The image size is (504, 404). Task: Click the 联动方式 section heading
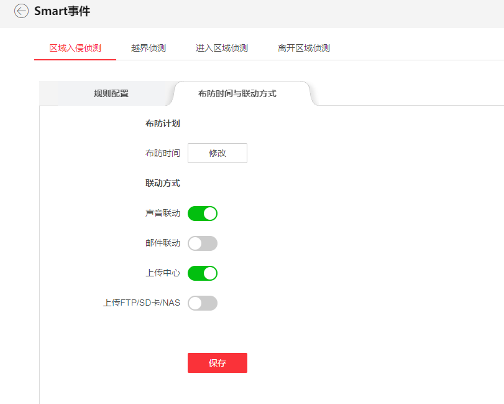(163, 184)
